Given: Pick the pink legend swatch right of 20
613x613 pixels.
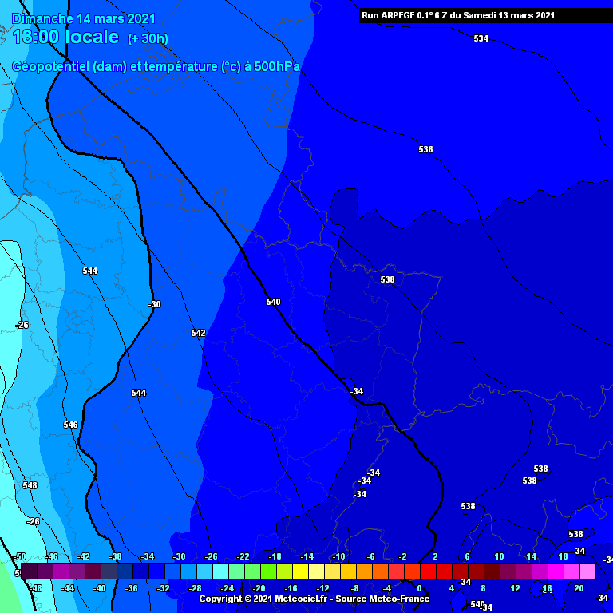Looking at the screenshot, I should (x=587, y=571).
